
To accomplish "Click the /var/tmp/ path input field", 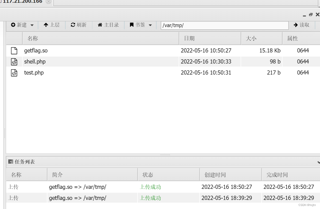I will click(x=224, y=25).
